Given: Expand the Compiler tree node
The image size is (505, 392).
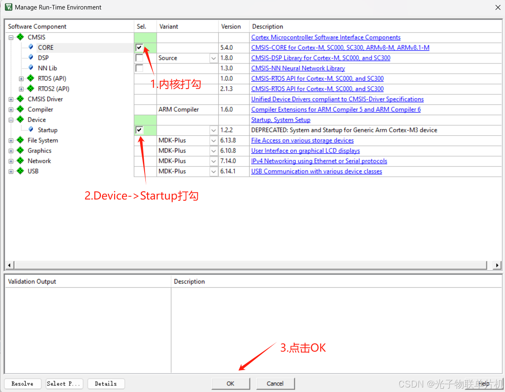Looking at the screenshot, I should coord(11,110).
